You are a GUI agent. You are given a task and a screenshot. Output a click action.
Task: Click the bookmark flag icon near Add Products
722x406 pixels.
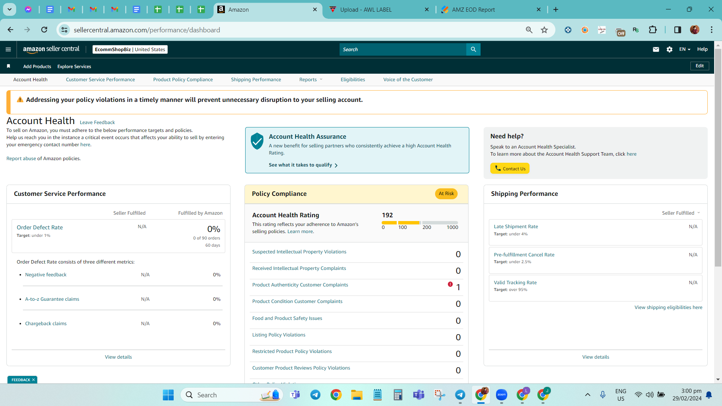(8, 66)
